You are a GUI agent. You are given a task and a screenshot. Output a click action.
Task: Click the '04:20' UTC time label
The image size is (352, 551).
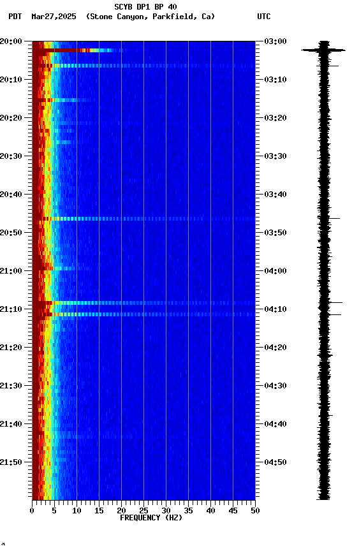point(275,348)
